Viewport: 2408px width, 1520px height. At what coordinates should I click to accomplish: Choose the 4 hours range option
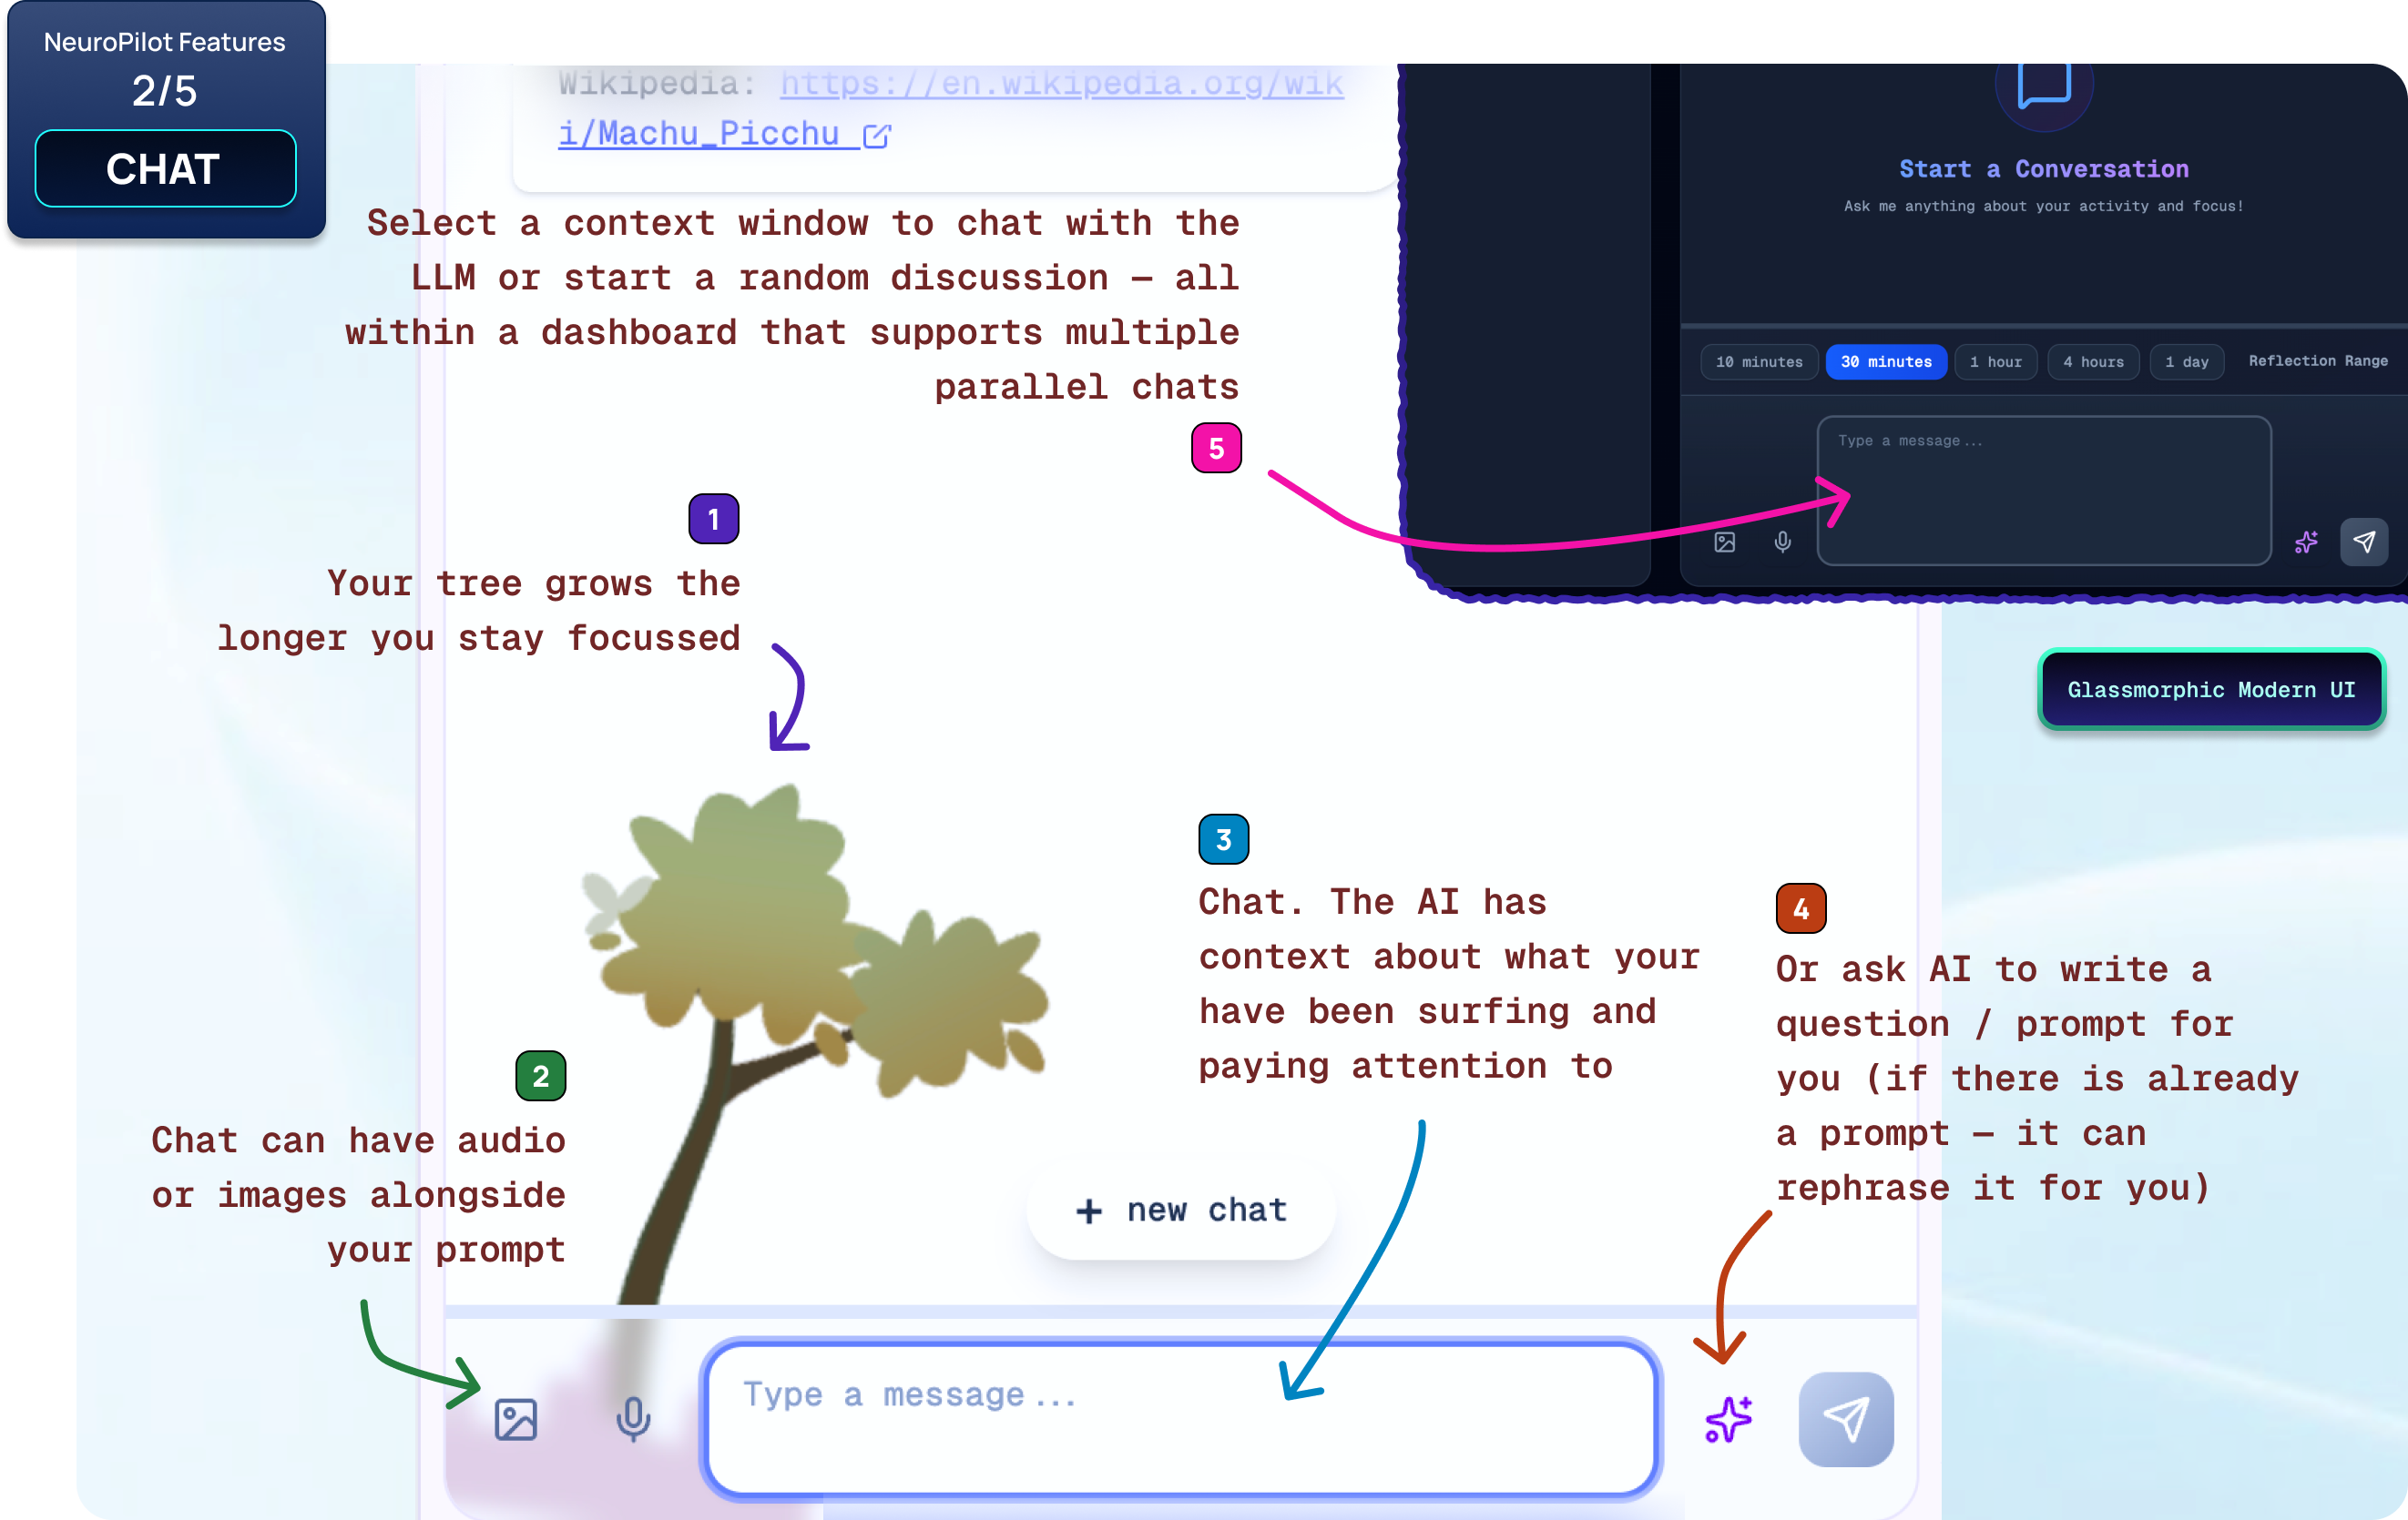[x=2093, y=361]
